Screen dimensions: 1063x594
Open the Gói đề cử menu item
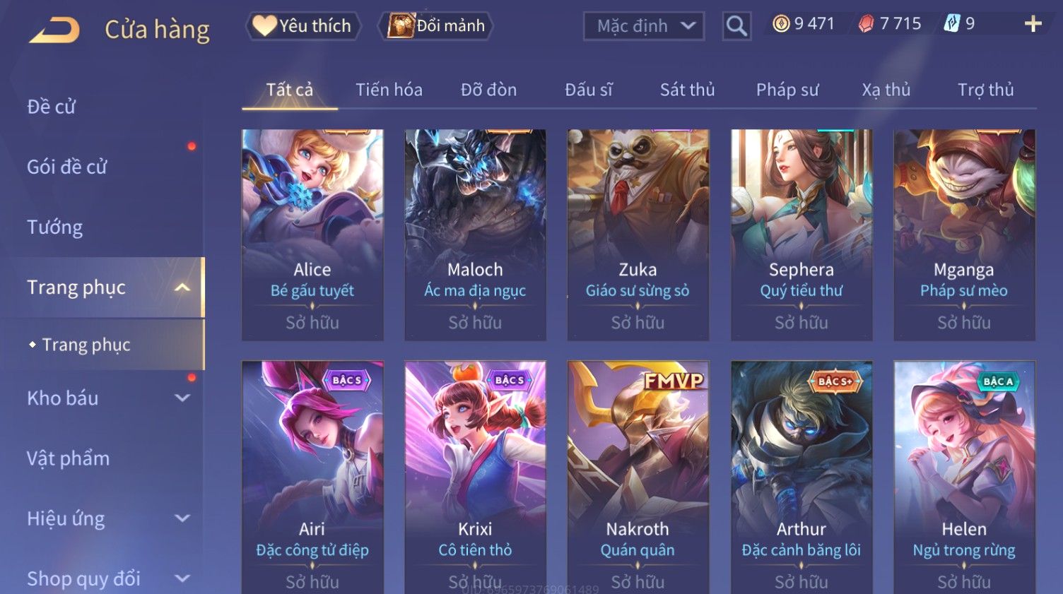coord(67,167)
